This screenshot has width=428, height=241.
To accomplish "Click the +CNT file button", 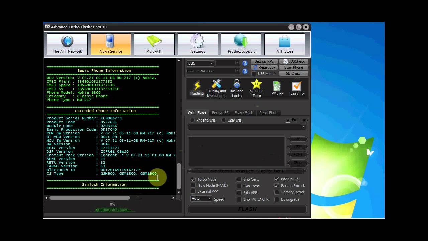I will click(298, 154).
